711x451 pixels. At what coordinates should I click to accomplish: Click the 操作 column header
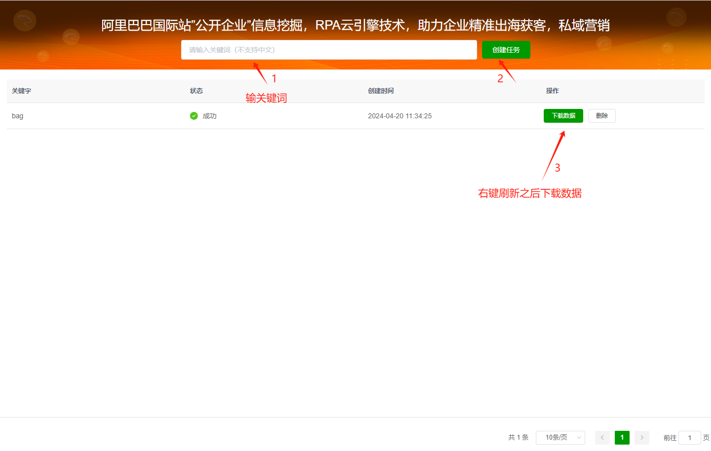552,91
